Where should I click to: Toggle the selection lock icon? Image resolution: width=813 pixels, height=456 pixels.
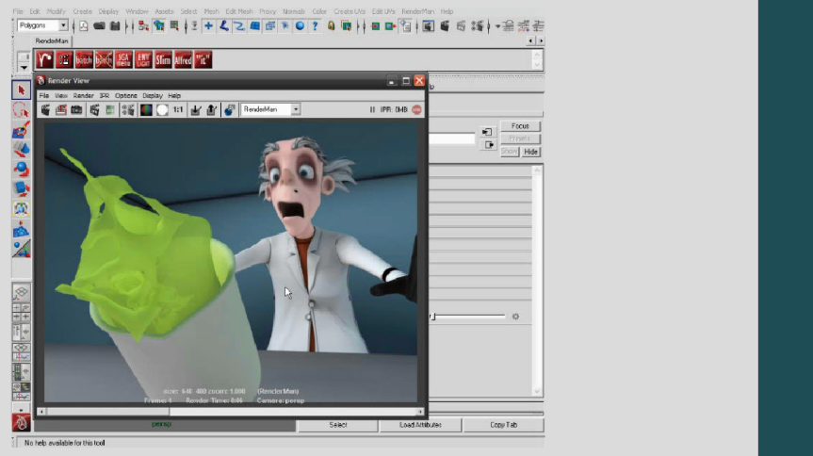click(331, 26)
